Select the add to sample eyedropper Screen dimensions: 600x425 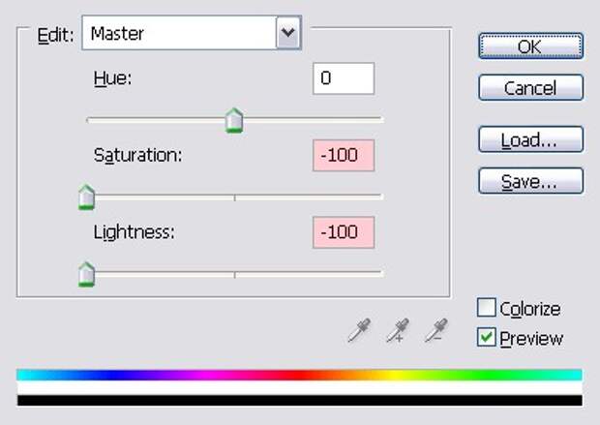[x=398, y=331]
